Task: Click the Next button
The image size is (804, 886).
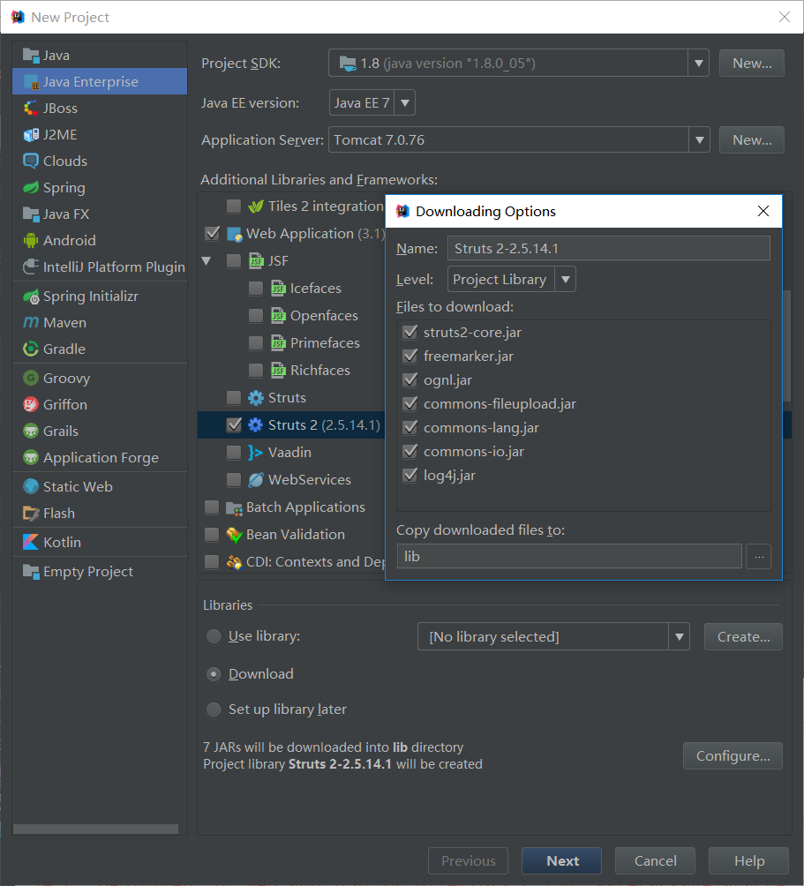Action: (x=561, y=860)
